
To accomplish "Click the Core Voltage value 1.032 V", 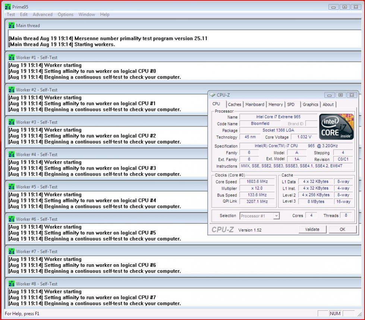I will 304,137.
